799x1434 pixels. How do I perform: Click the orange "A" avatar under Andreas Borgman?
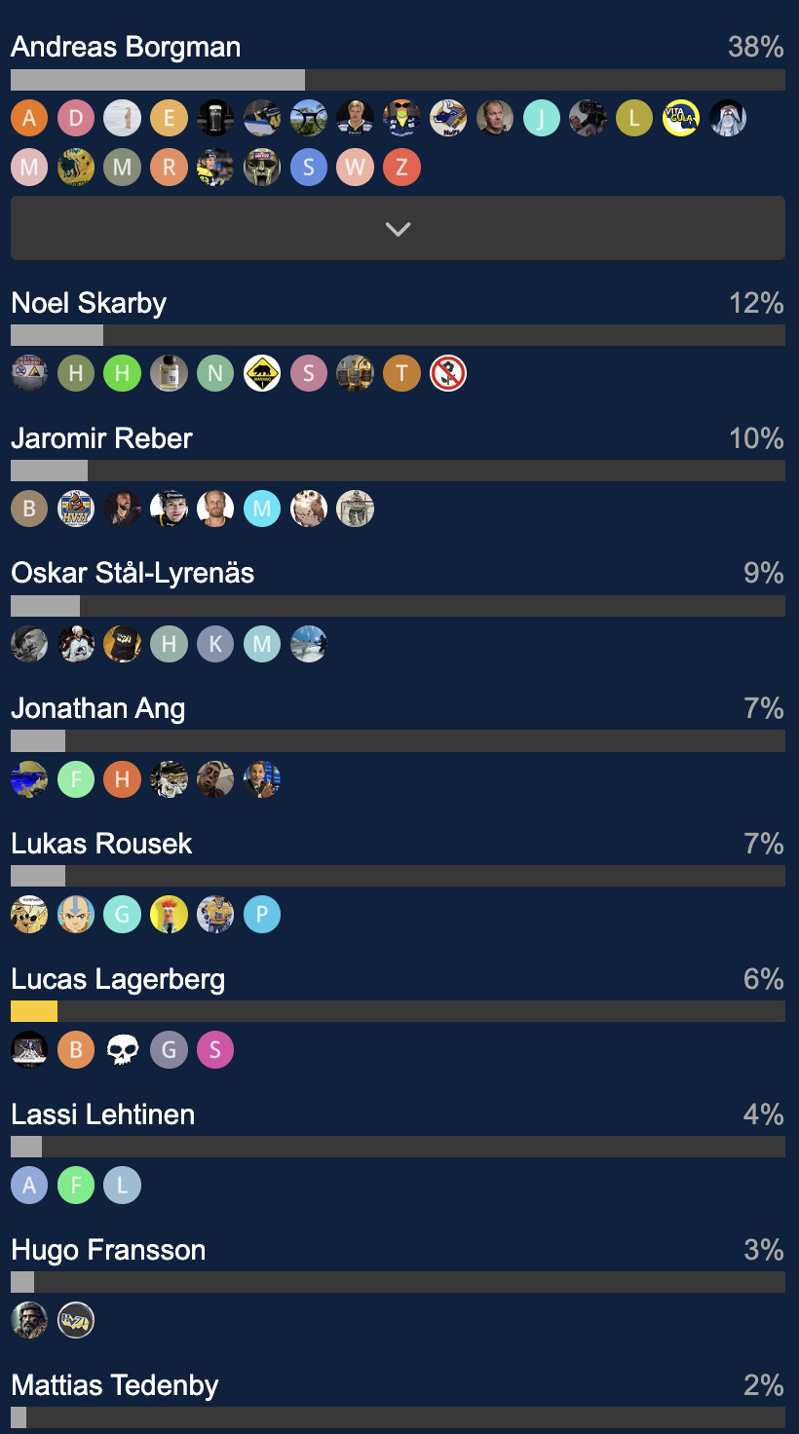pos(29,119)
